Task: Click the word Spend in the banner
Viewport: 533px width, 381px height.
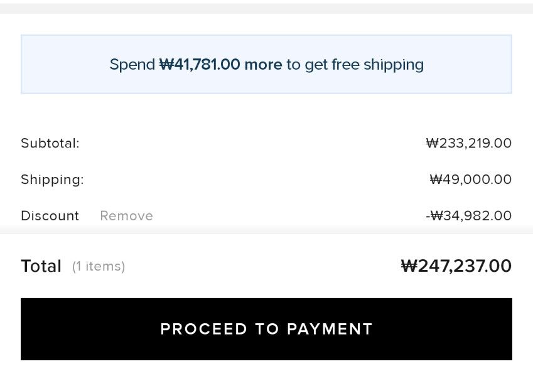Action: pos(132,65)
